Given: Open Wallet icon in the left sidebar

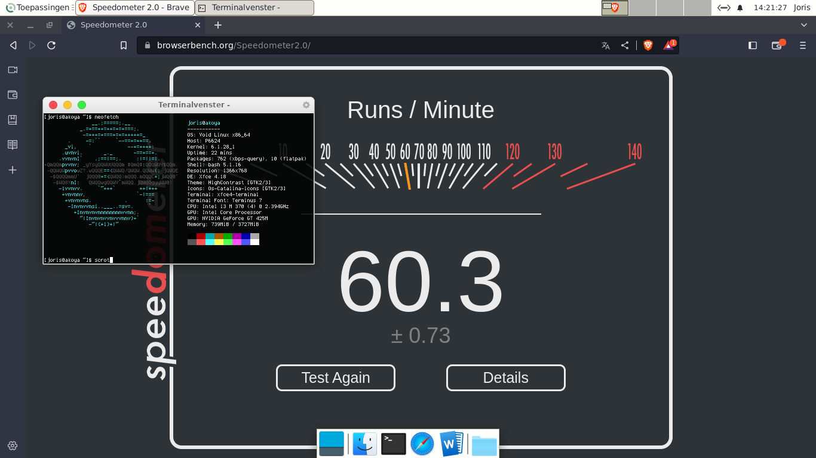Looking at the screenshot, I should pyautogui.click(x=13, y=95).
